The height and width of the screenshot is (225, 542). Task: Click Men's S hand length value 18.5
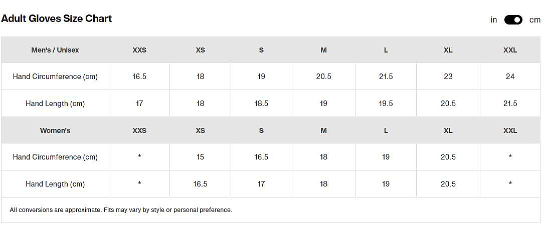[261, 103]
